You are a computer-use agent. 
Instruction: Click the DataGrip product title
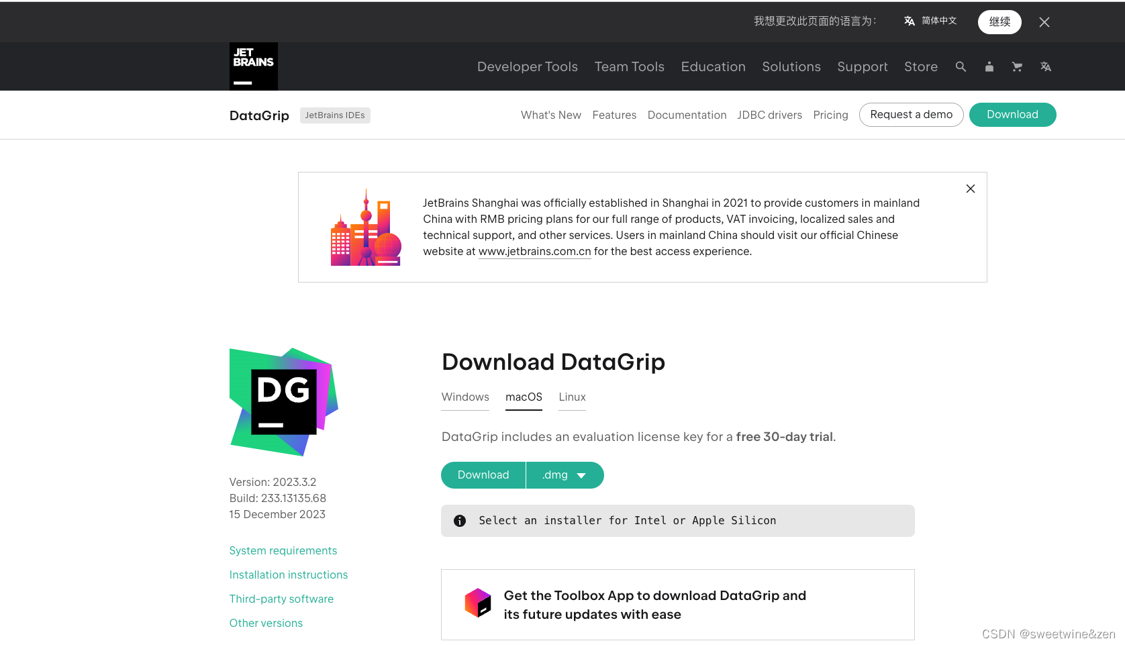tap(259, 115)
